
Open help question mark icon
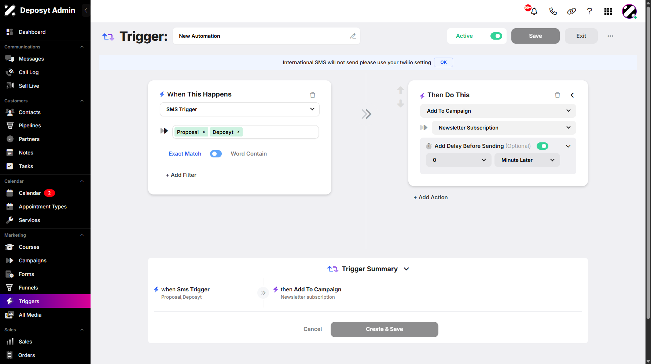[x=589, y=11]
